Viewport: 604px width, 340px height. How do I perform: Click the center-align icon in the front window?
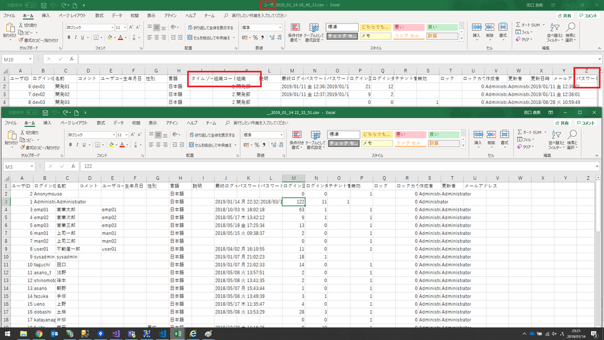coord(158,145)
